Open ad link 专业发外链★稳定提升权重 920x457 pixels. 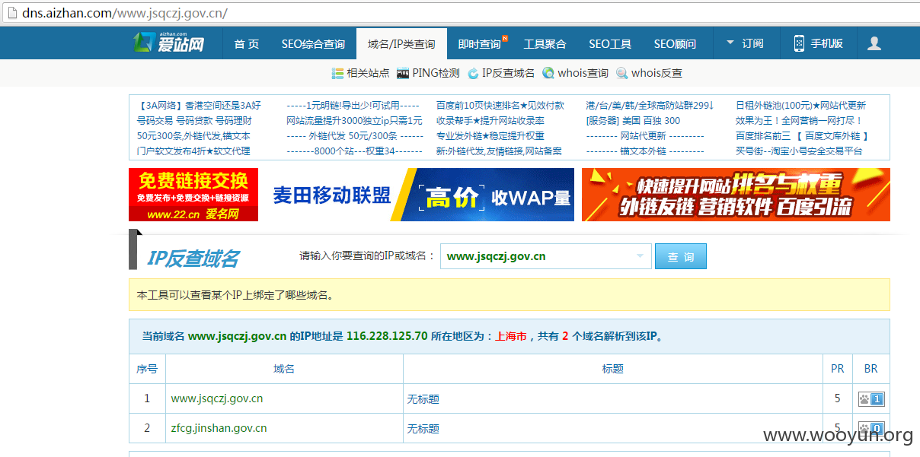click(490, 136)
